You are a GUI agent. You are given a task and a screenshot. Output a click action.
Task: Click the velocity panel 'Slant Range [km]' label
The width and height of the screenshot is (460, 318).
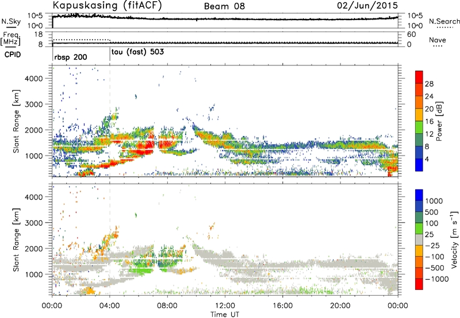pyautogui.click(x=16, y=240)
